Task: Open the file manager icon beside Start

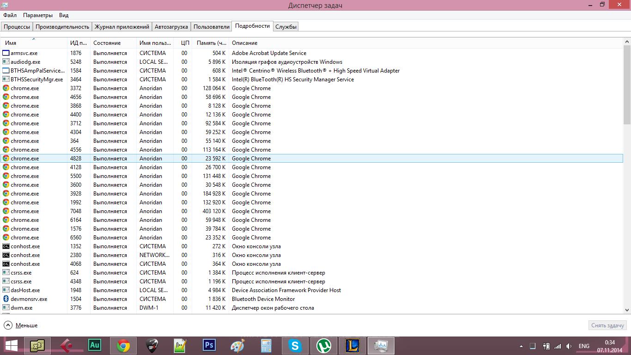Action: point(37,346)
